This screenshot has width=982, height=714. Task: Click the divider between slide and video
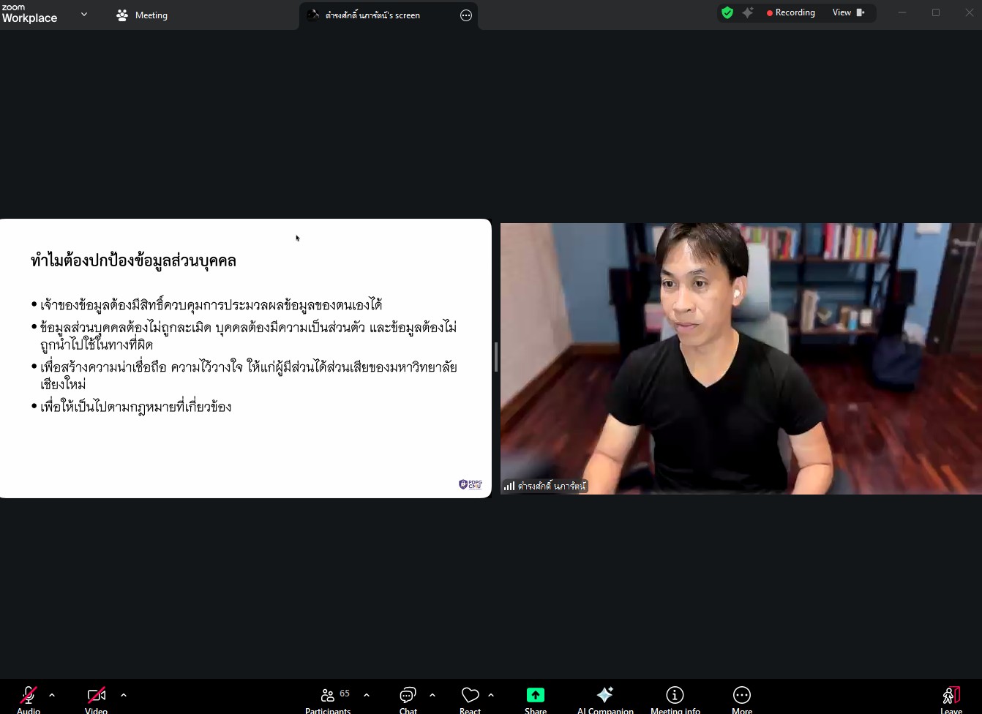(496, 357)
